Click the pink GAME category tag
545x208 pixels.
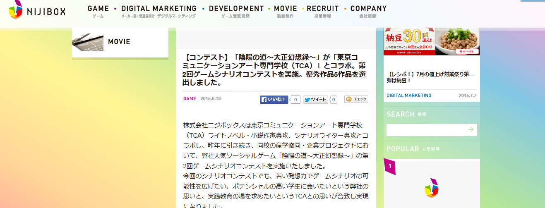click(190, 99)
